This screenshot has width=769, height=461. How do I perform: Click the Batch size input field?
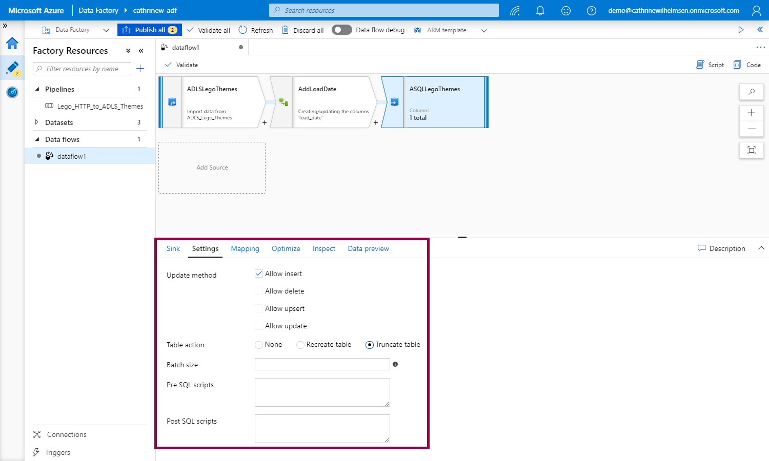(x=322, y=364)
